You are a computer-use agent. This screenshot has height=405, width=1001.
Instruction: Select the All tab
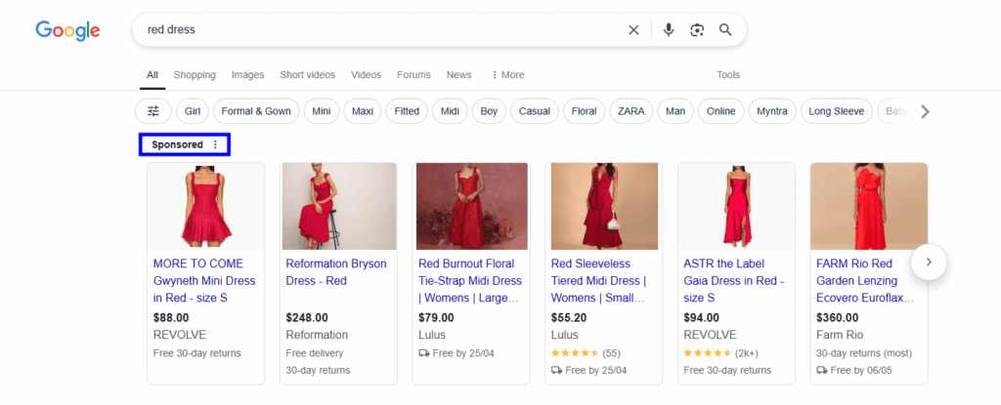pyautogui.click(x=152, y=74)
